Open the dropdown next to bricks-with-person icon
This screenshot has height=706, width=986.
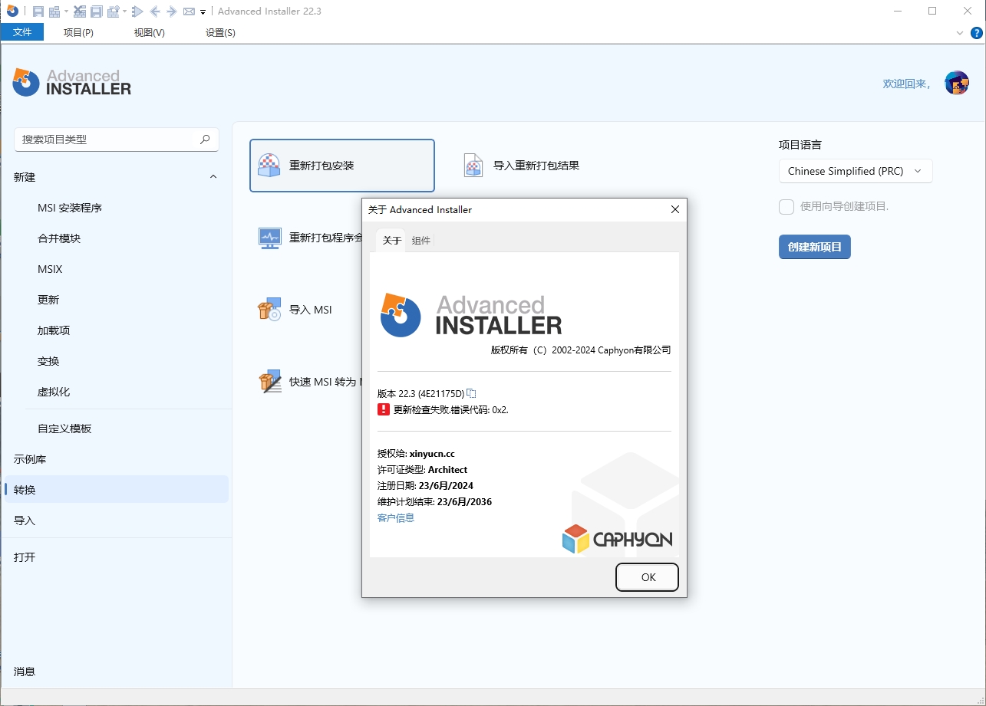124,11
